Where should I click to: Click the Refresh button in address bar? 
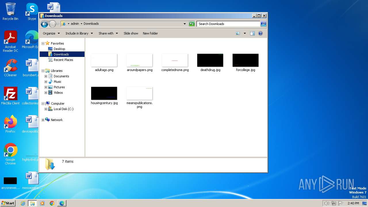[192, 24]
